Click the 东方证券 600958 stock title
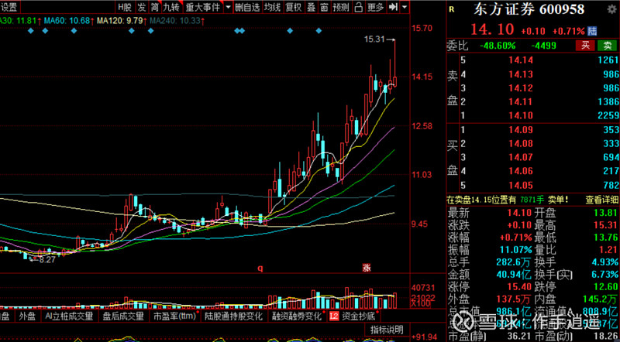 pyautogui.click(x=529, y=9)
